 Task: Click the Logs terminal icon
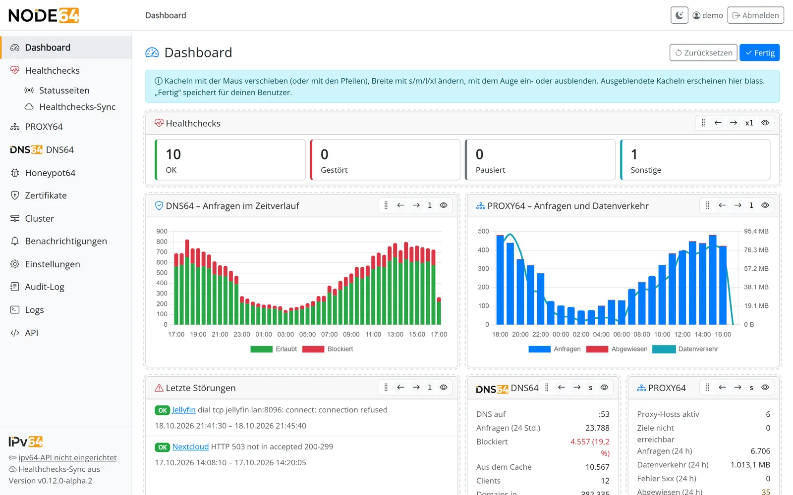[x=15, y=310]
